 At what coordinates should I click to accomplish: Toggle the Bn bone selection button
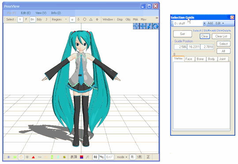[33, 19]
